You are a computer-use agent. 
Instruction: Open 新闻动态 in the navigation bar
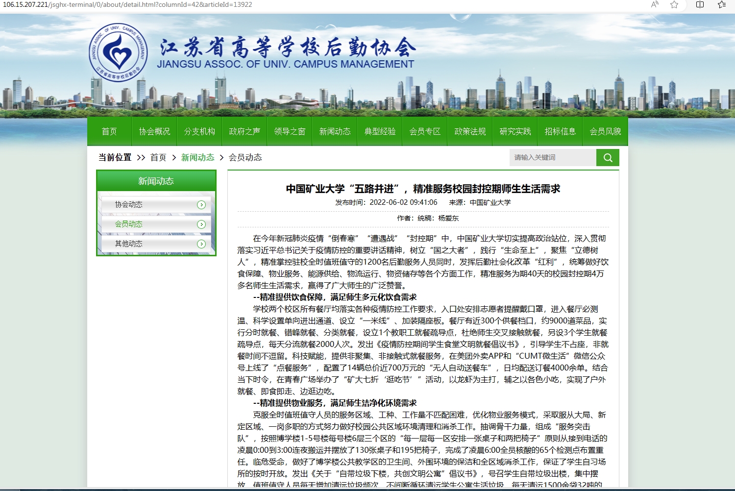tap(335, 131)
